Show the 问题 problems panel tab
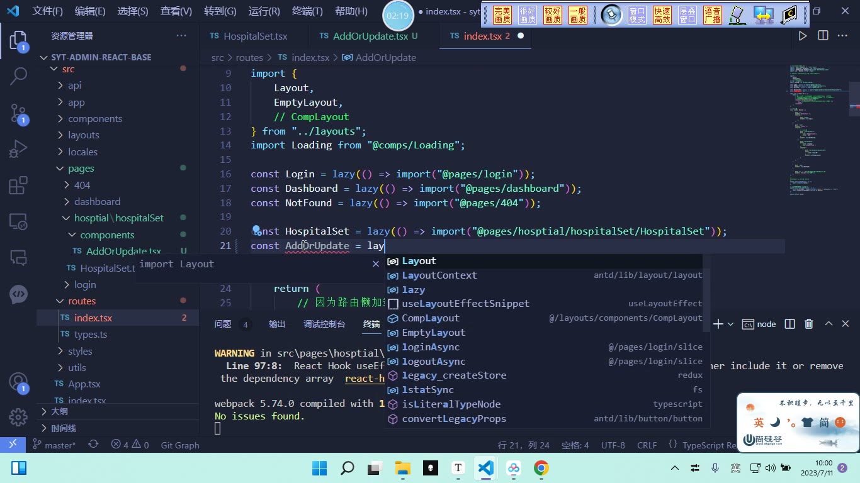The height and width of the screenshot is (483, 860). click(223, 324)
